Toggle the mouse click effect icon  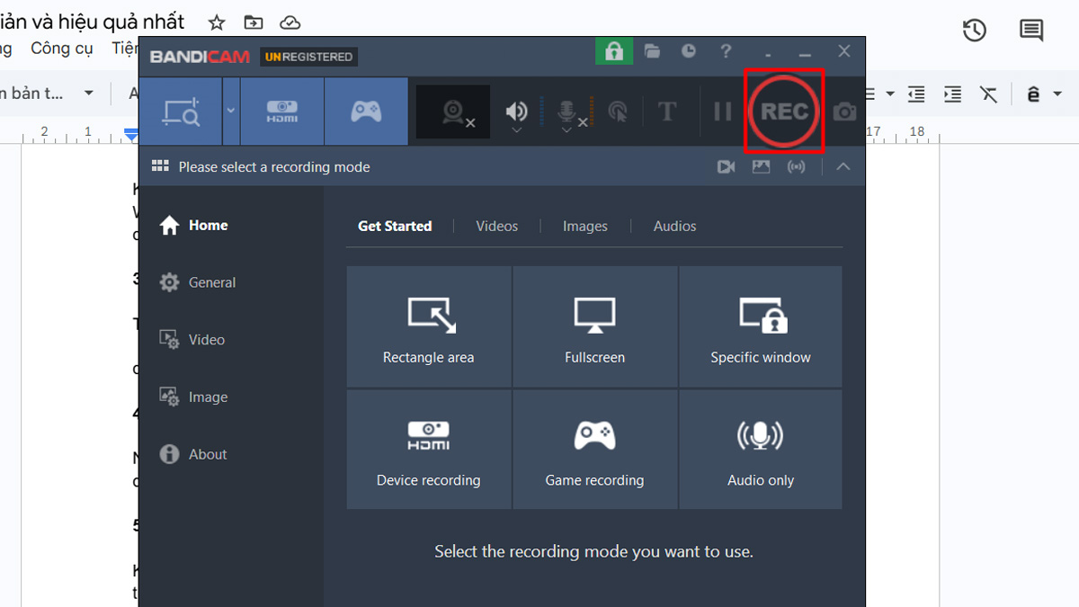pyautogui.click(x=618, y=112)
